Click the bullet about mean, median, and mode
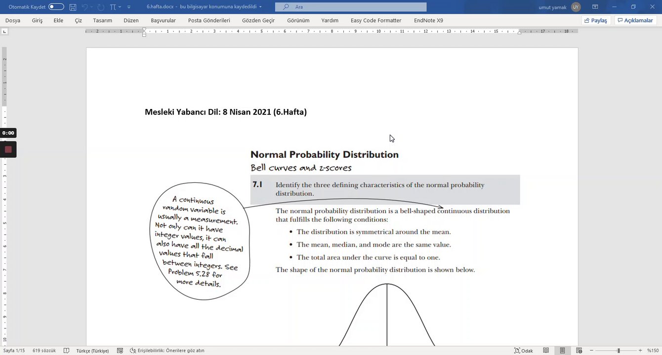 pyautogui.click(x=373, y=245)
